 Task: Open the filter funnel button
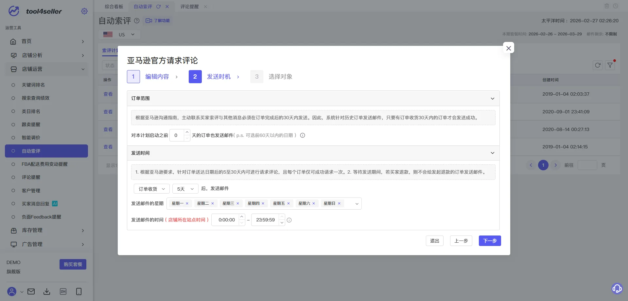click(610, 65)
